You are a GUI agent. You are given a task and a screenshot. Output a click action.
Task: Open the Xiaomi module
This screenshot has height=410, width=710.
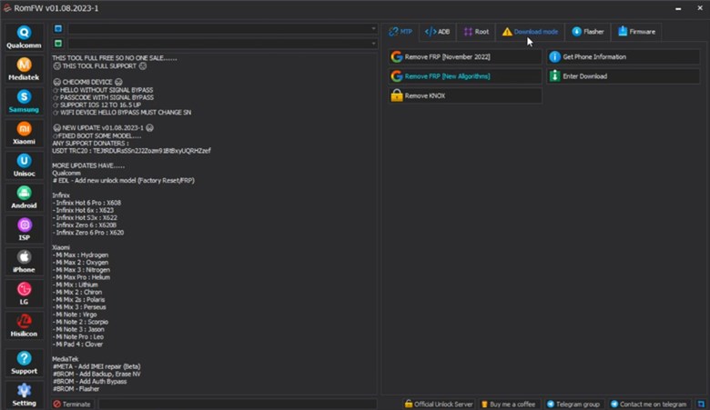pos(24,134)
